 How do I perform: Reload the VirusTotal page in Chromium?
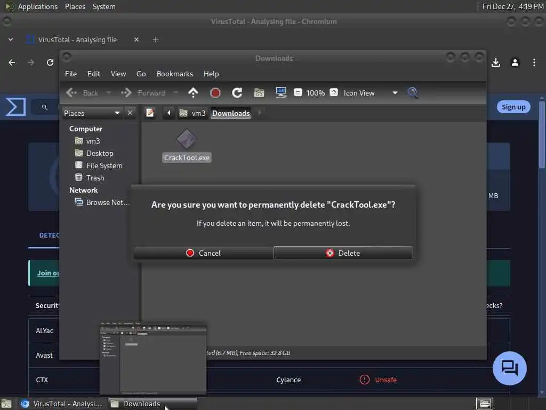point(50,62)
